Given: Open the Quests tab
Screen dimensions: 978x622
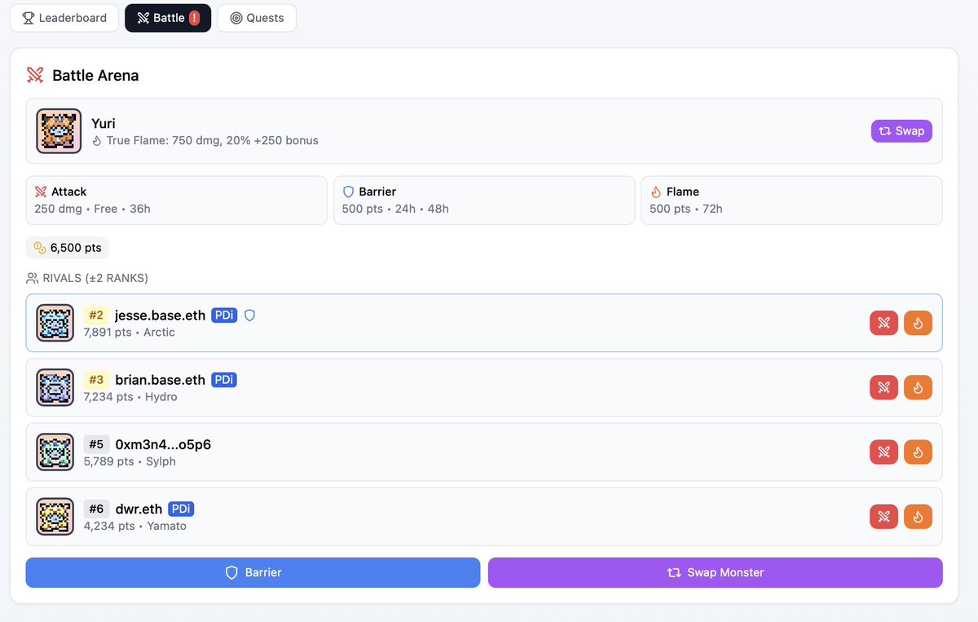Looking at the screenshot, I should point(257,18).
